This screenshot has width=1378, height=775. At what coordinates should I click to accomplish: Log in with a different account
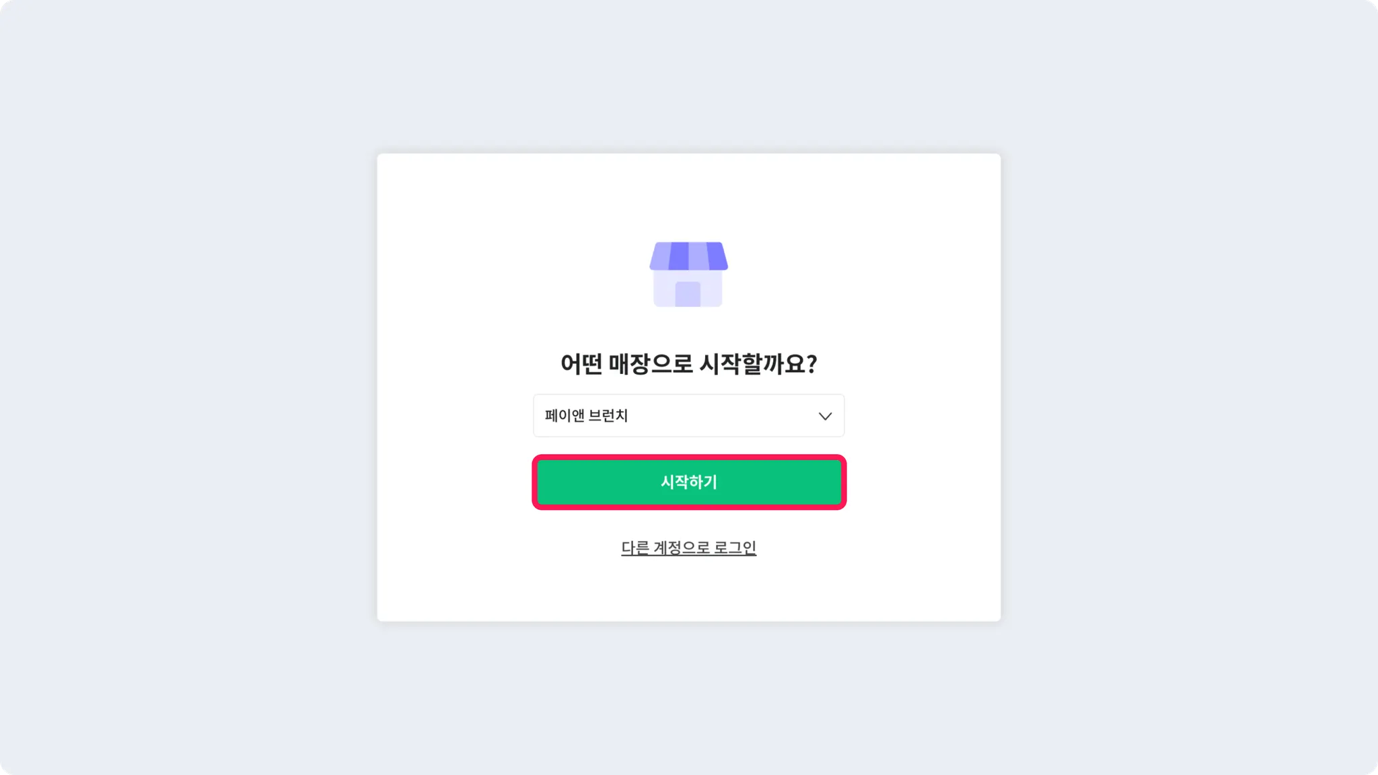pyautogui.click(x=688, y=548)
